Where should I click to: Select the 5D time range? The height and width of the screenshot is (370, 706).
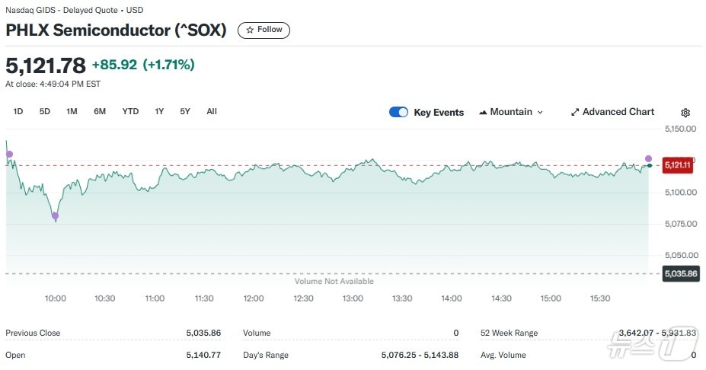pos(45,111)
